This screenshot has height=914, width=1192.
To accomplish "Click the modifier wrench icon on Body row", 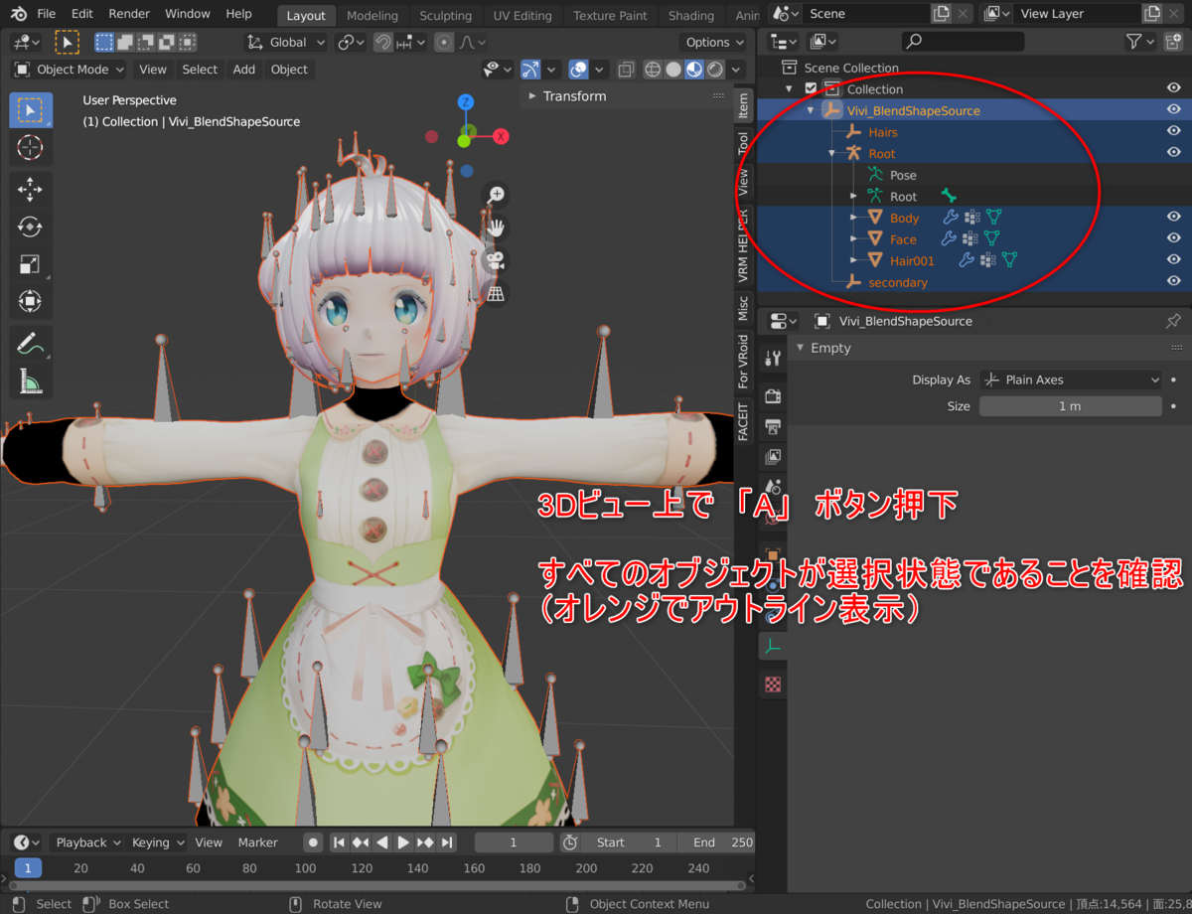I will point(951,218).
